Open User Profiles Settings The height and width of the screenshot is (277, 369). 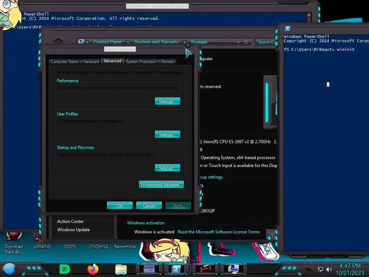click(x=167, y=134)
